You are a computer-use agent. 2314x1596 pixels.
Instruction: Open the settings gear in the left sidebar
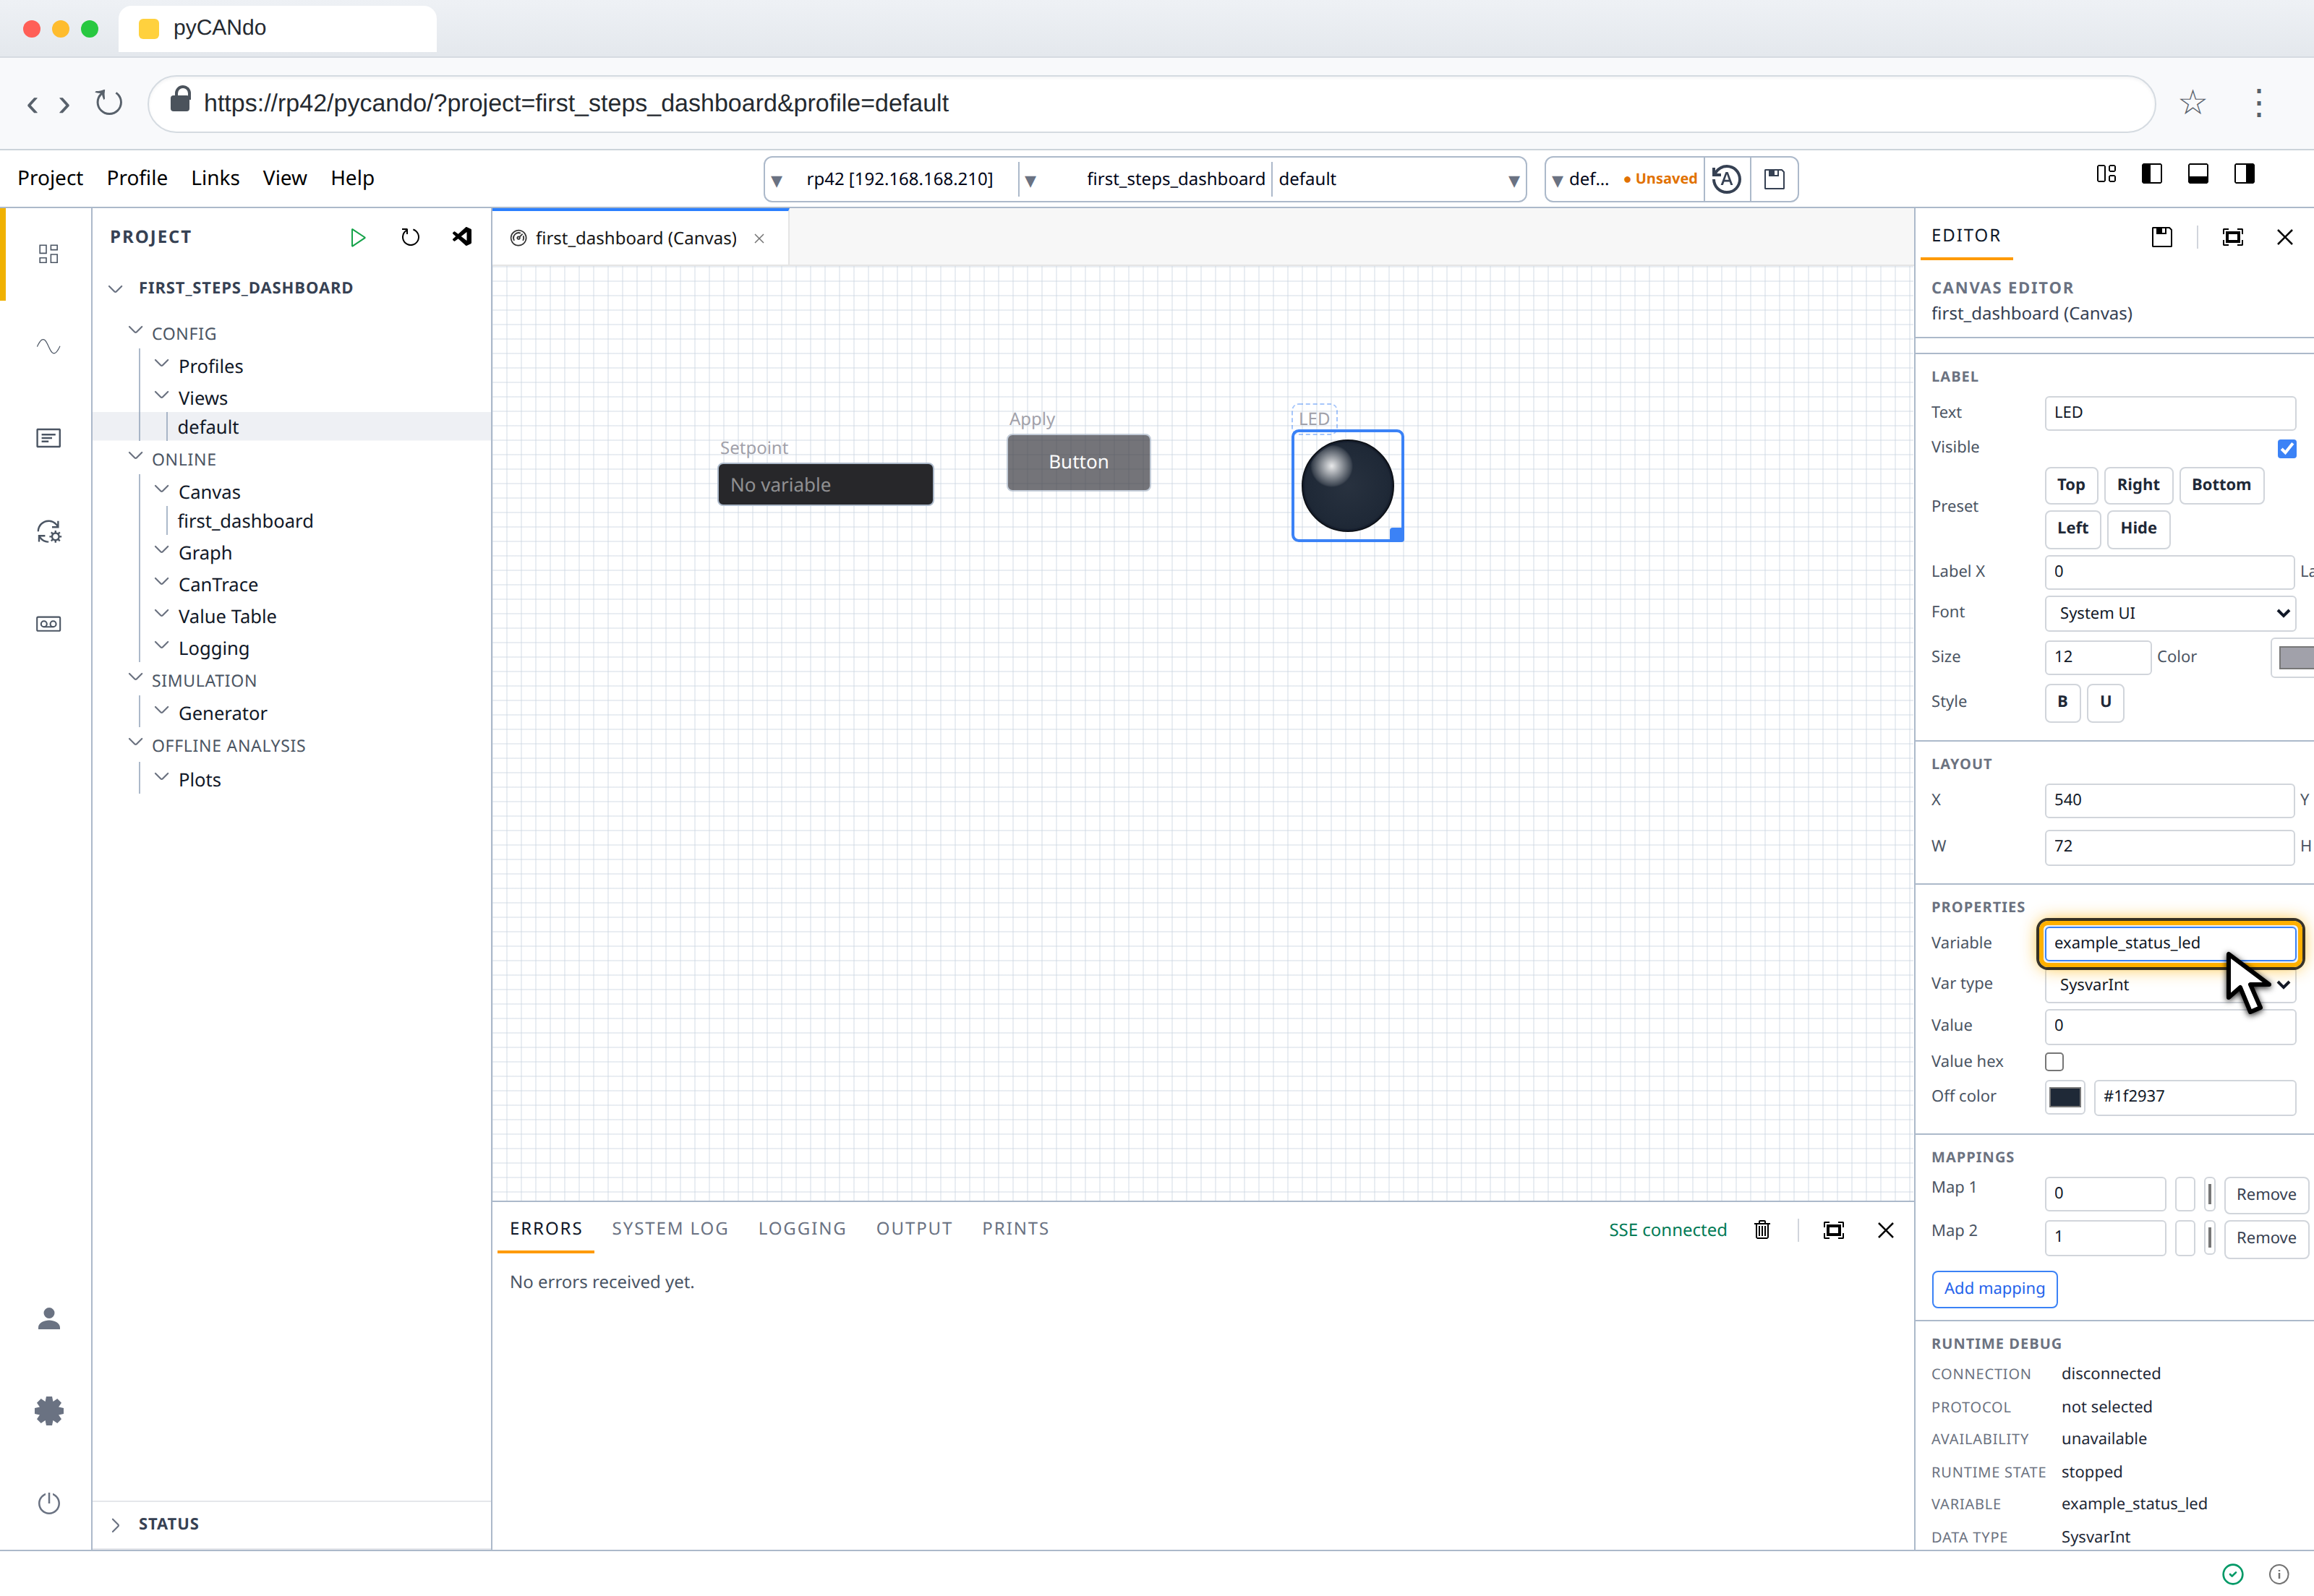tap(48, 1411)
